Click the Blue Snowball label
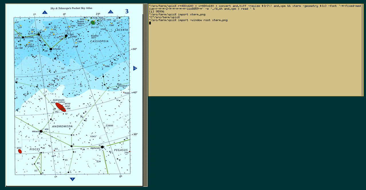The width and height of the screenshot is (366, 190). point(122,85)
